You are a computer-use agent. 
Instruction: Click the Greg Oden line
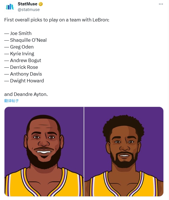tap(19, 47)
